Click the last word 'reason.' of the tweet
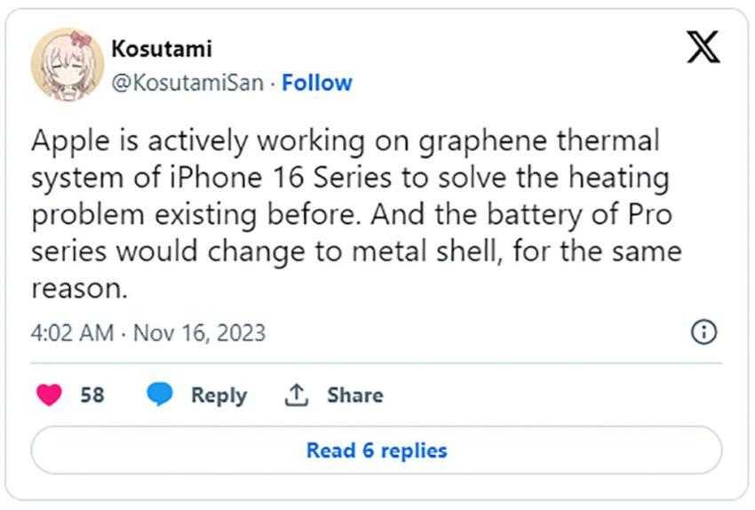The height and width of the screenshot is (510, 755). tap(82, 287)
